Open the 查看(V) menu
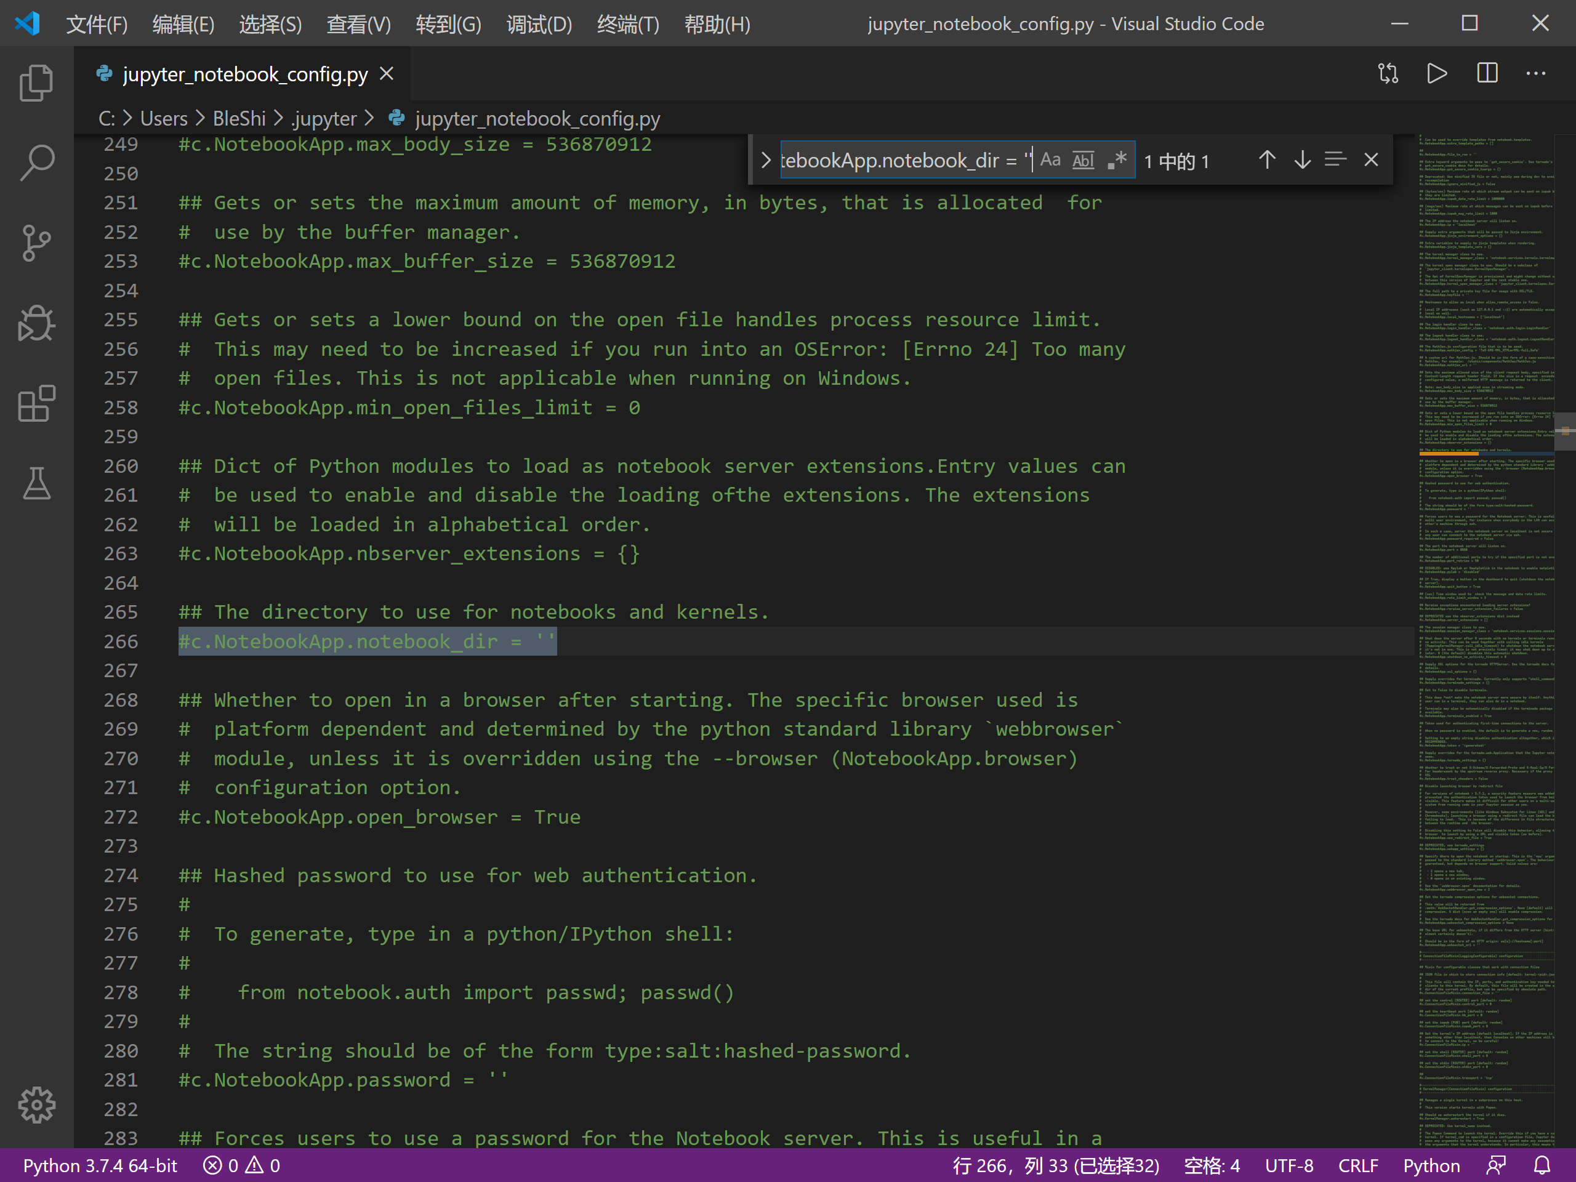The width and height of the screenshot is (1576, 1182). pyautogui.click(x=358, y=24)
